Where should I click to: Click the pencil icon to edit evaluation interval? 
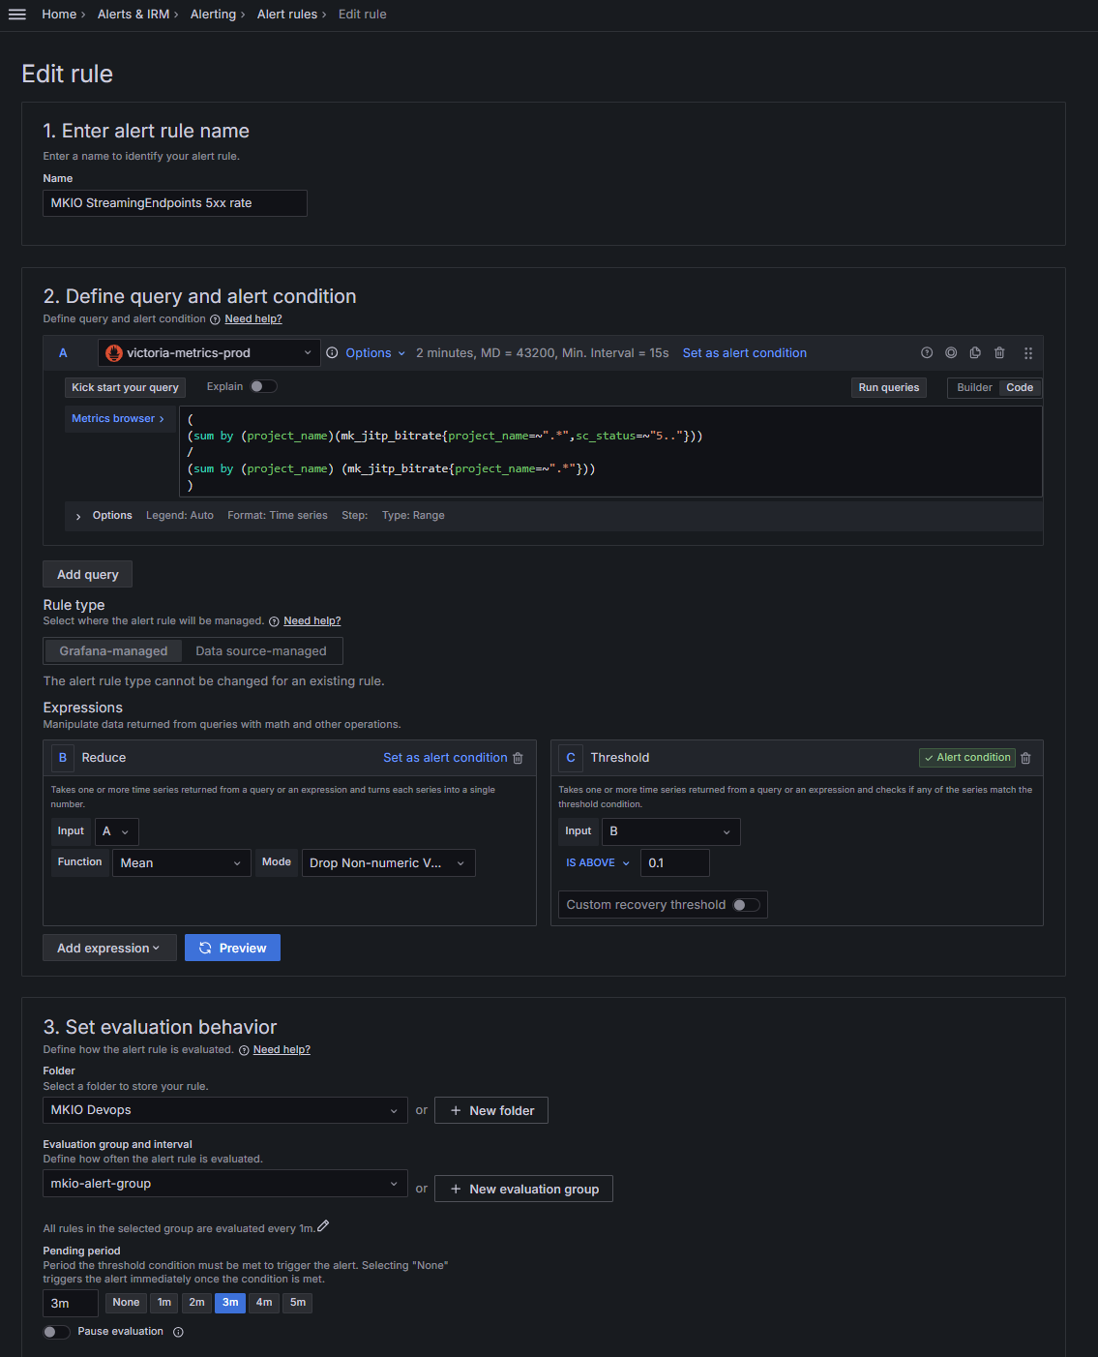tap(323, 1226)
